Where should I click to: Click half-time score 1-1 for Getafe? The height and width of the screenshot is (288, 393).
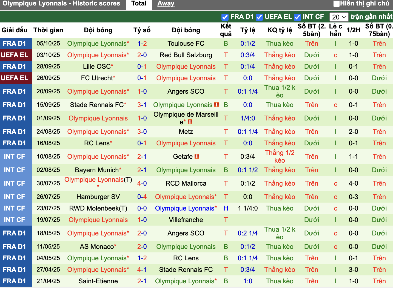pos(353,157)
